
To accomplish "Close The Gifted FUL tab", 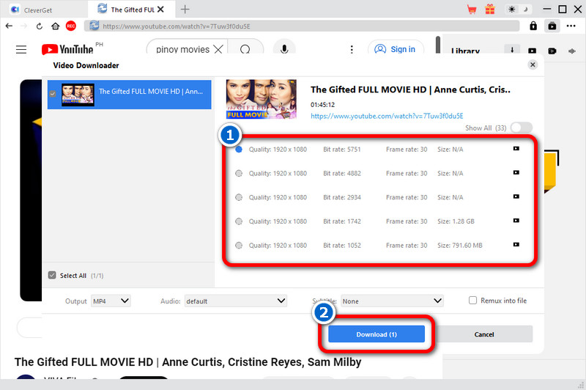I will tap(160, 10).
